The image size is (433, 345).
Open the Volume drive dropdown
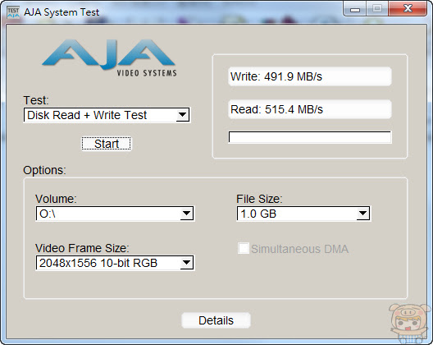pyautogui.click(x=115, y=214)
